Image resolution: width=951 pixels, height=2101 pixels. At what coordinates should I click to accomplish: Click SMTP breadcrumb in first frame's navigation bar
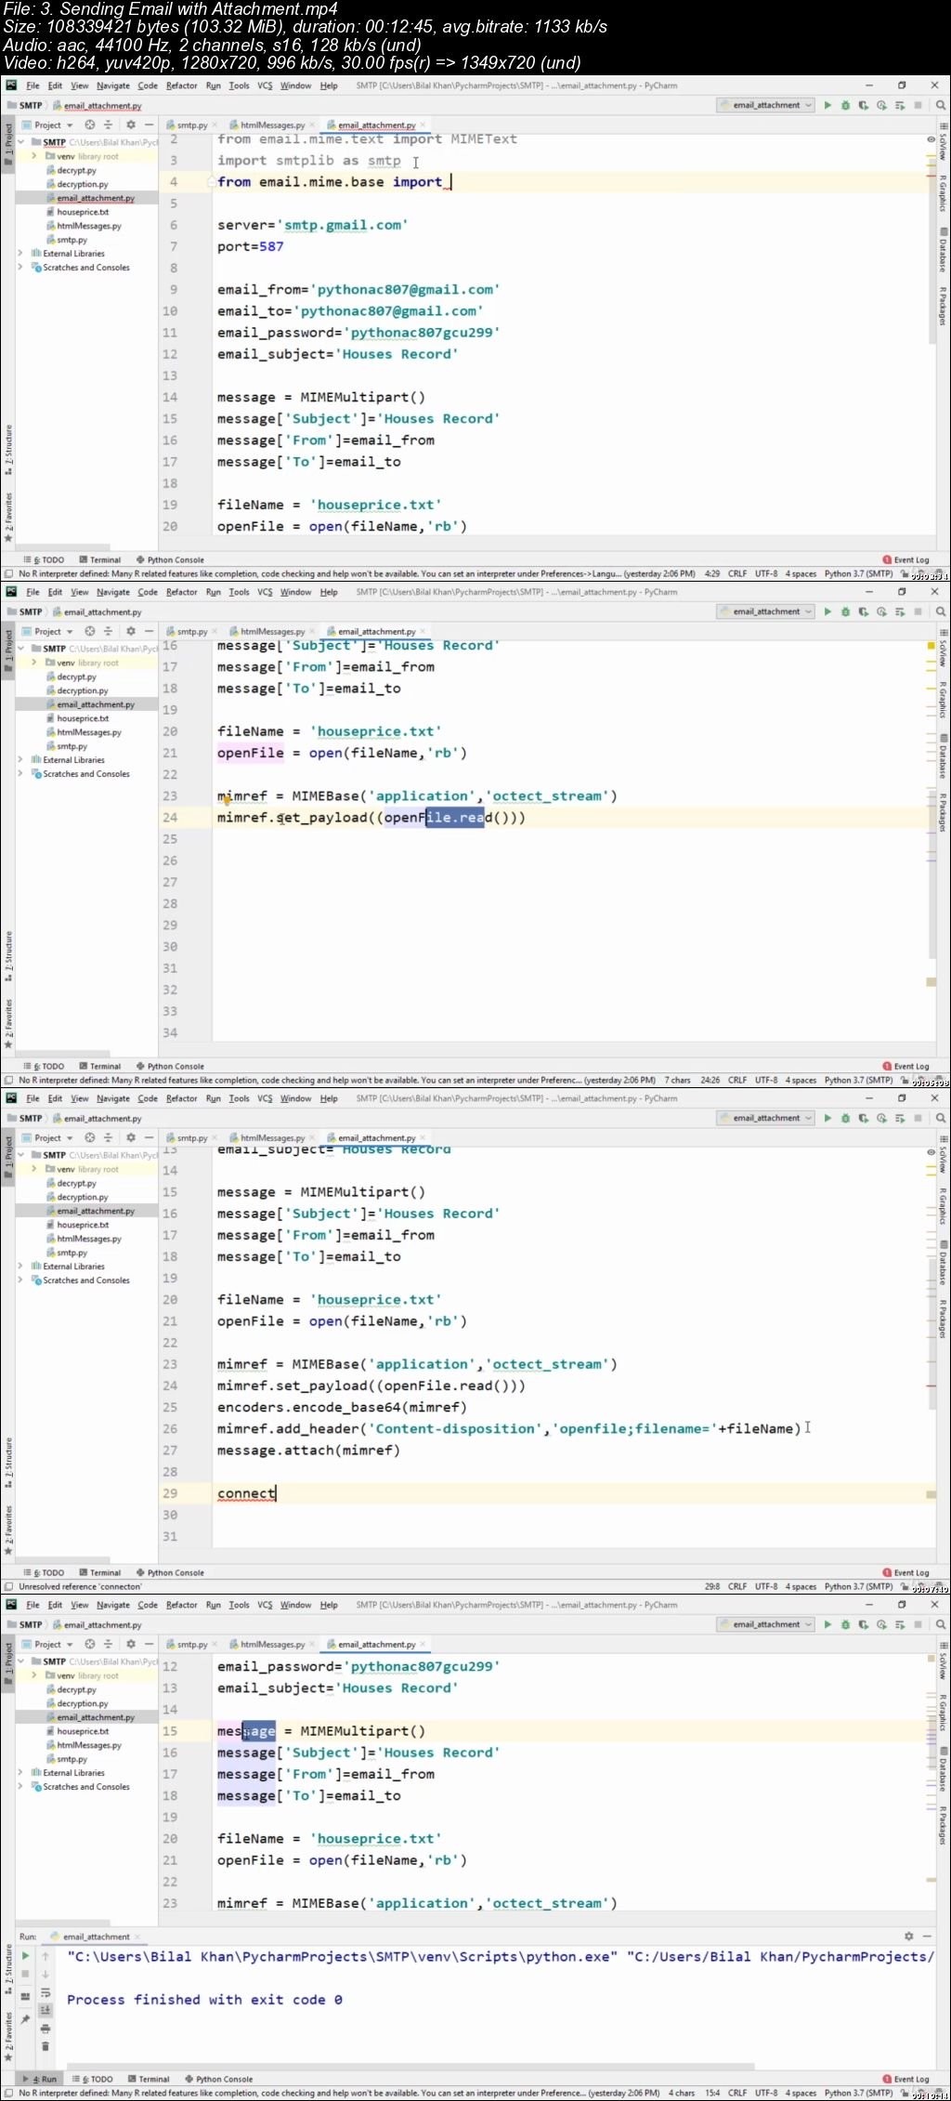click(x=25, y=105)
